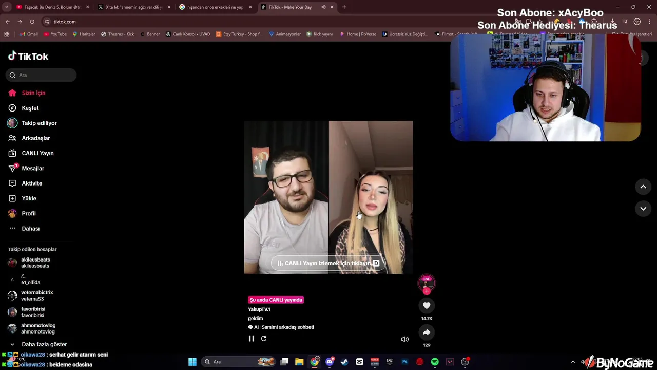This screenshot has width=657, height=370.
Task: Open Canlı Konsol • LIVAD bookmark
Action: coord(188,34)
